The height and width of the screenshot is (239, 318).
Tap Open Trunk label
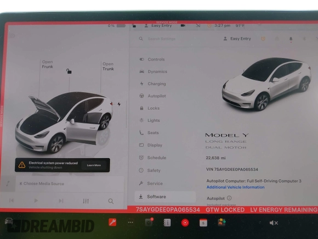pyautogui.click(x=108, y=66)
